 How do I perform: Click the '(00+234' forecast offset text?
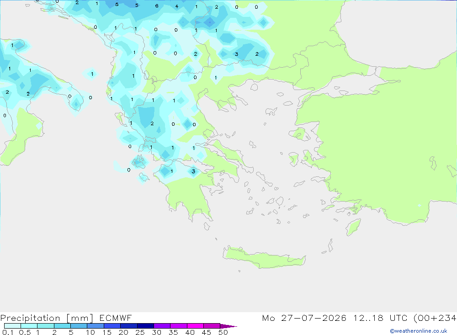[x=435, y=318]
